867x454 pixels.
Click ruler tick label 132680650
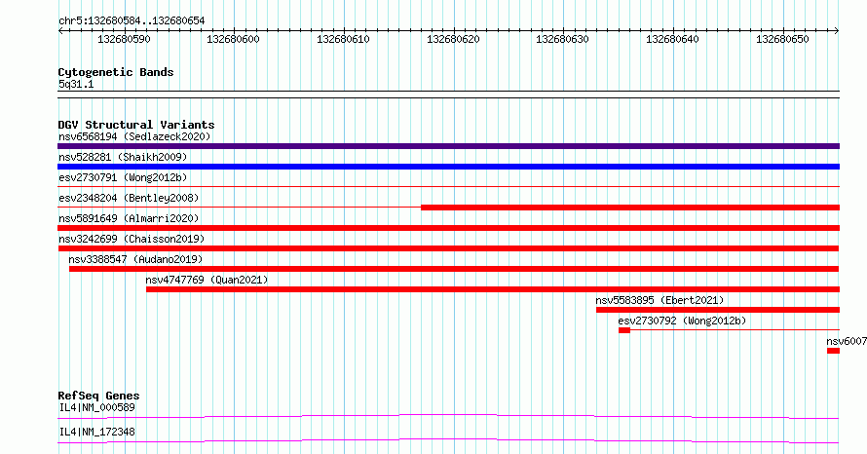coord(782,39)
